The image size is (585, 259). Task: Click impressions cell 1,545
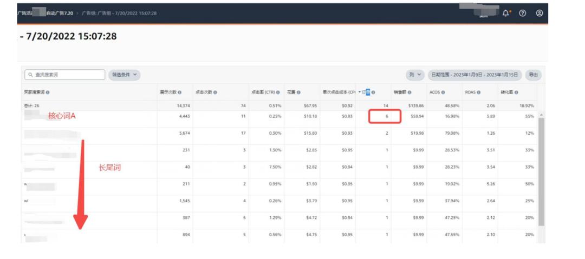(185, 201)
